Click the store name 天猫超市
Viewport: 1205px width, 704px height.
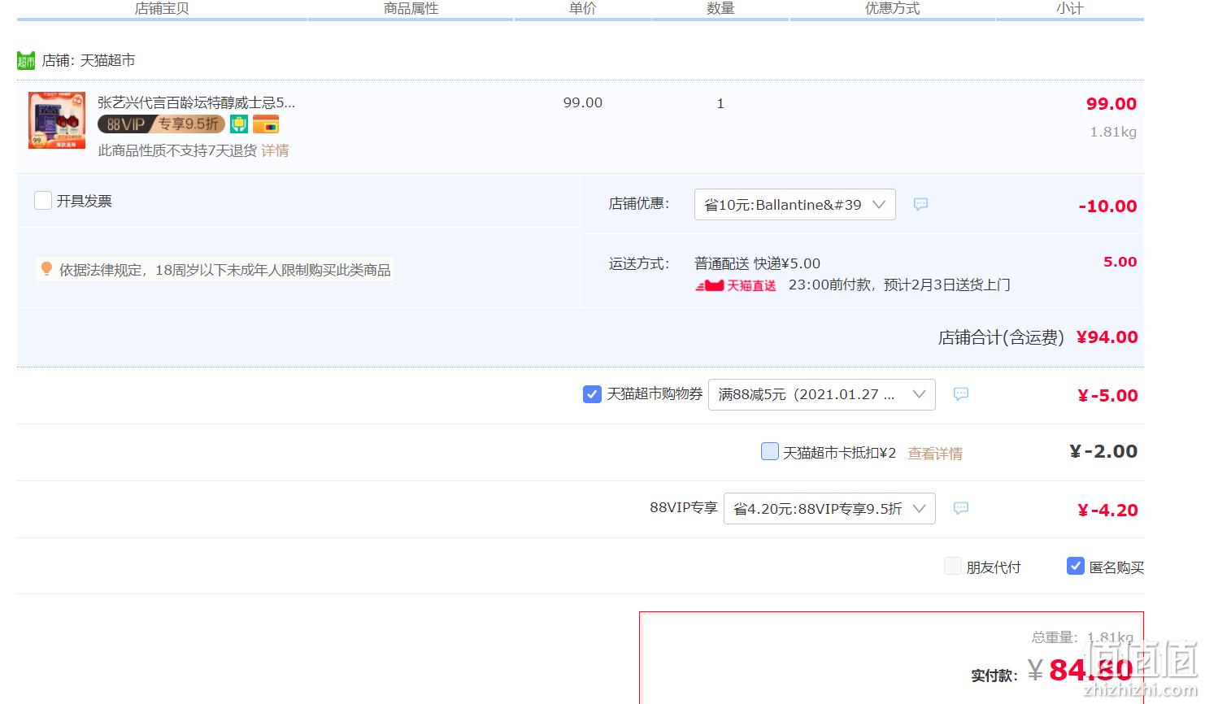coord(107,60)
